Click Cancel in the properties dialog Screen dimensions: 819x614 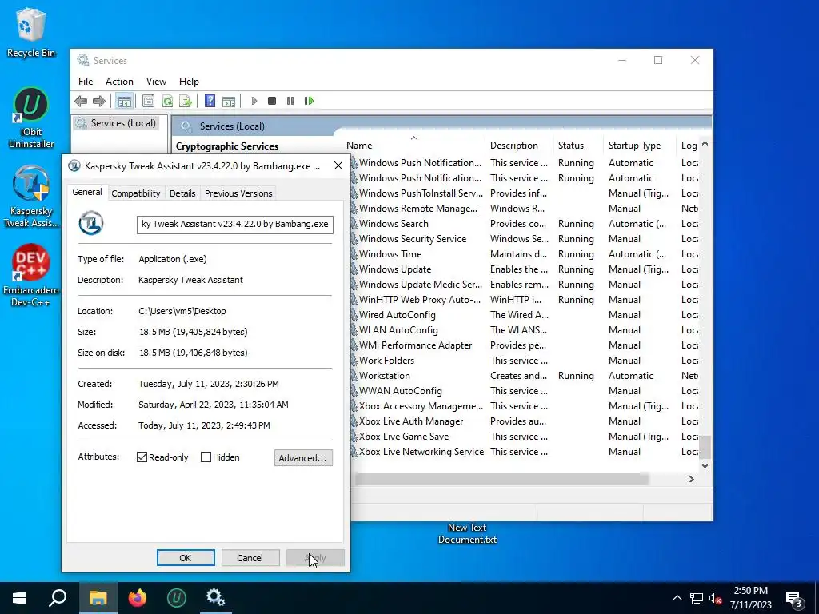tap(250, 557)
